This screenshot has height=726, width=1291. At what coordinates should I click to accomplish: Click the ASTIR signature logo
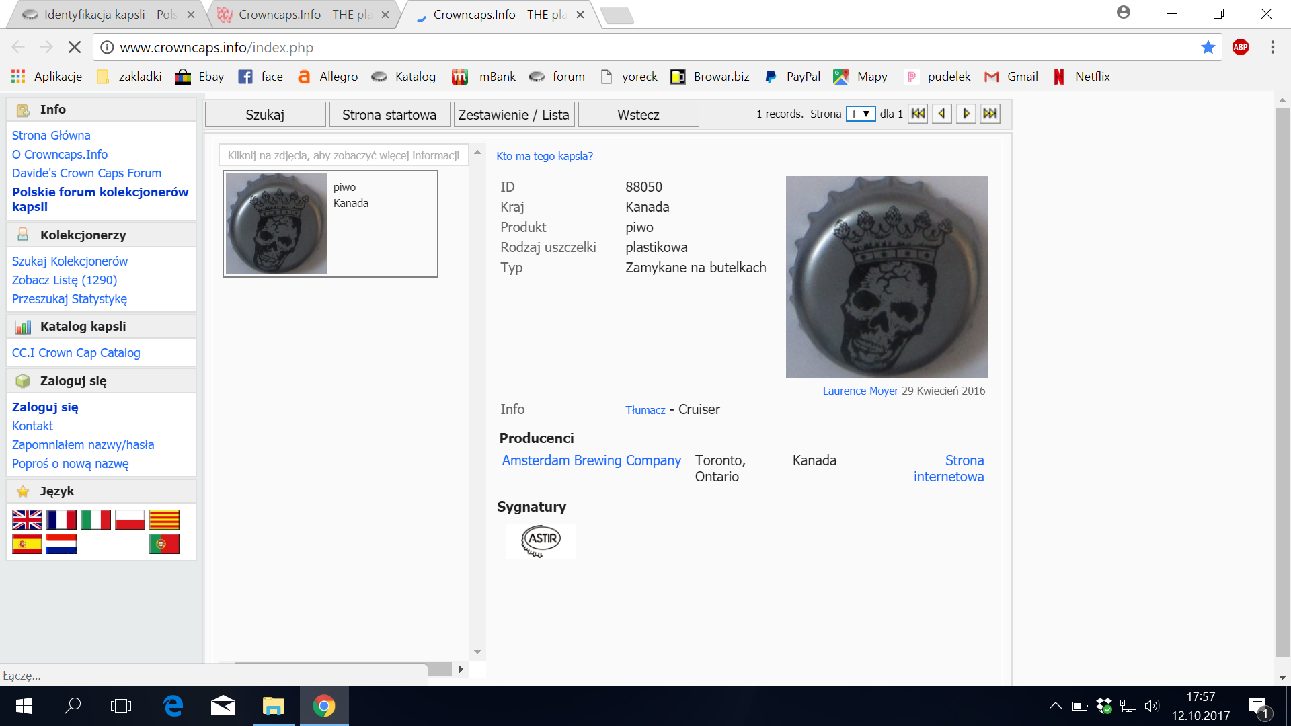541,541
